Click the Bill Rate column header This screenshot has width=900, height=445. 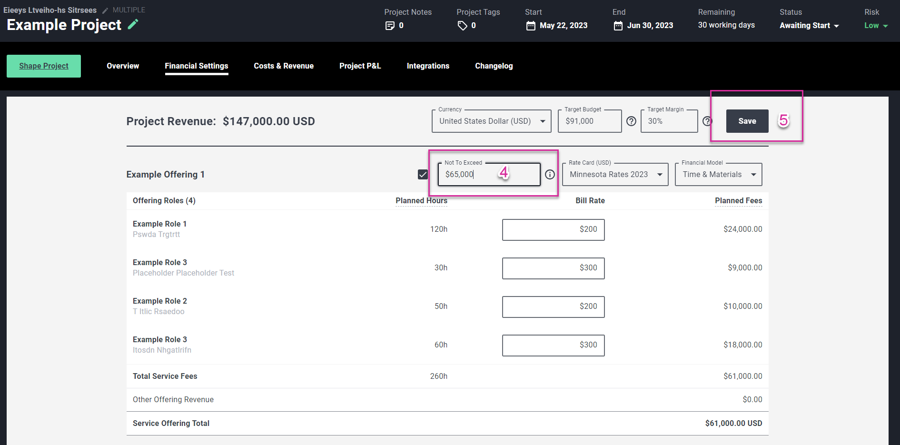click(590, 200)
